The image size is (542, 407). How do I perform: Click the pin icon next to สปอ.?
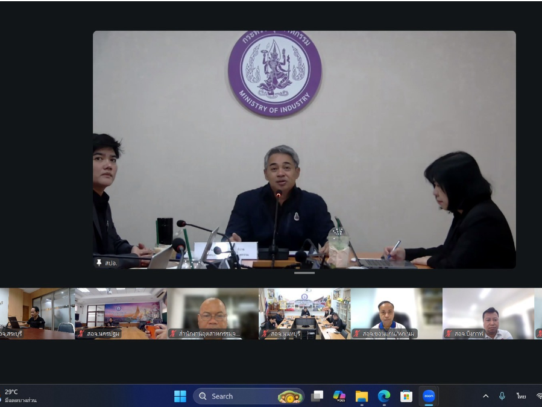tap(99, 263)
